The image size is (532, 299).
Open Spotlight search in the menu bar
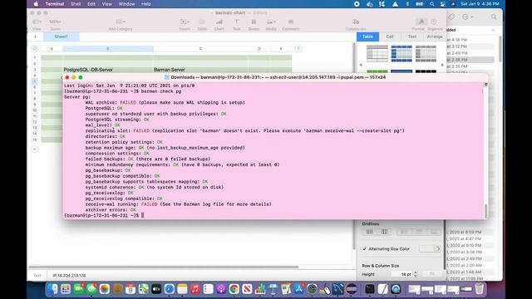(432, 4)
